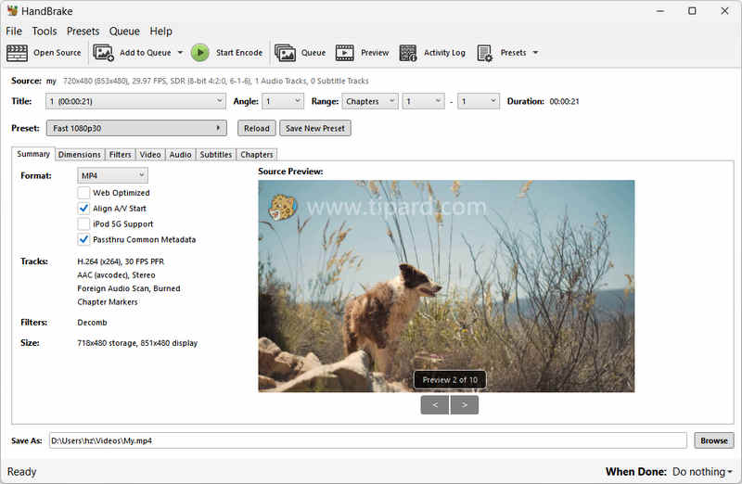Open the Activity Log icon
Screen dimensions: 742x484
[x=408, y=53]
